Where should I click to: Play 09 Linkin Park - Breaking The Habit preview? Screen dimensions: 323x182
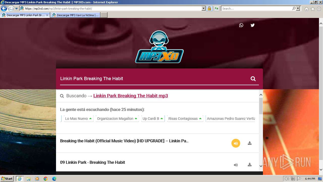(236, 165)
